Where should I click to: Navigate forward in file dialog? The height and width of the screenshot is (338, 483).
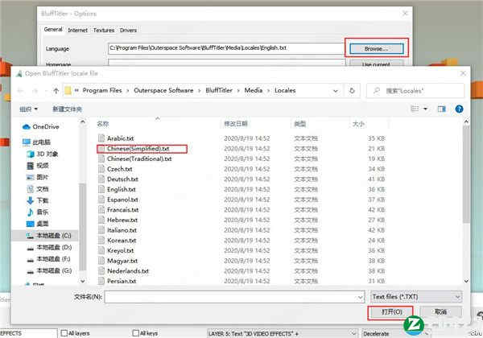[x=35, y=90]
